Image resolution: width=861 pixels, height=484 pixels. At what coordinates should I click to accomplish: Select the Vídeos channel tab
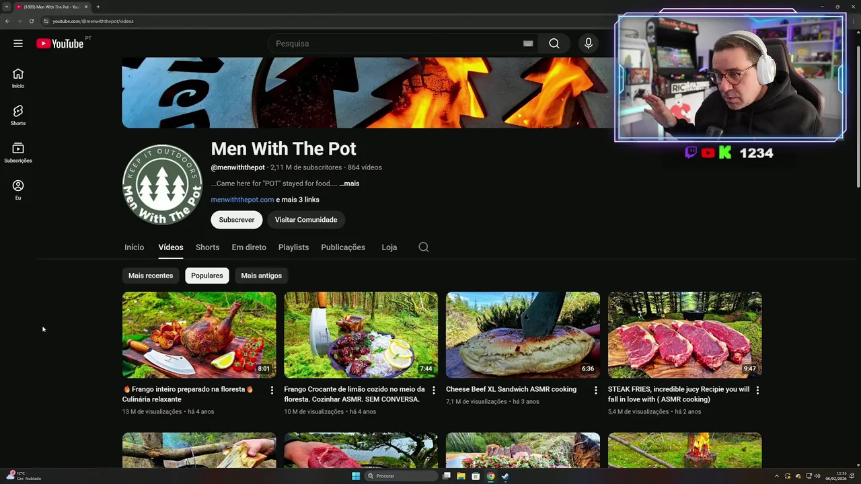171,247
